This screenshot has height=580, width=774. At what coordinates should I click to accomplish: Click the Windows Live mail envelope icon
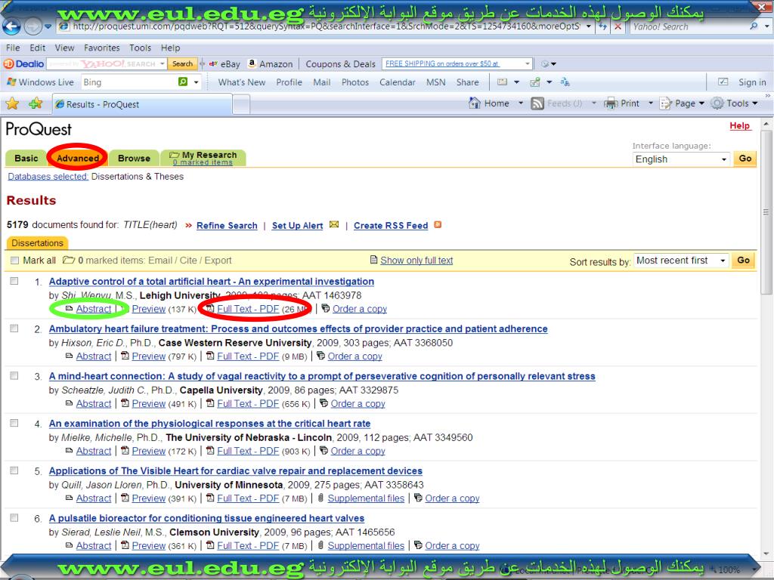[x=502, y=82]
